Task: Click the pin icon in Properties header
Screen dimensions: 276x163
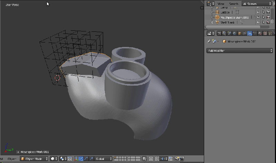Action: coord(209,41)
